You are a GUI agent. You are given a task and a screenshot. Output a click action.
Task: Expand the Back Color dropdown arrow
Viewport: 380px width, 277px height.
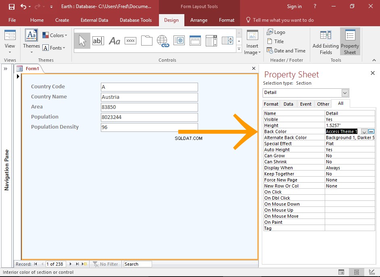[x=364, y=131]
